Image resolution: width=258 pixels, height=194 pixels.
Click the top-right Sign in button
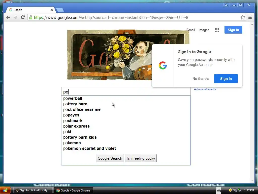(x=233, y=30)
